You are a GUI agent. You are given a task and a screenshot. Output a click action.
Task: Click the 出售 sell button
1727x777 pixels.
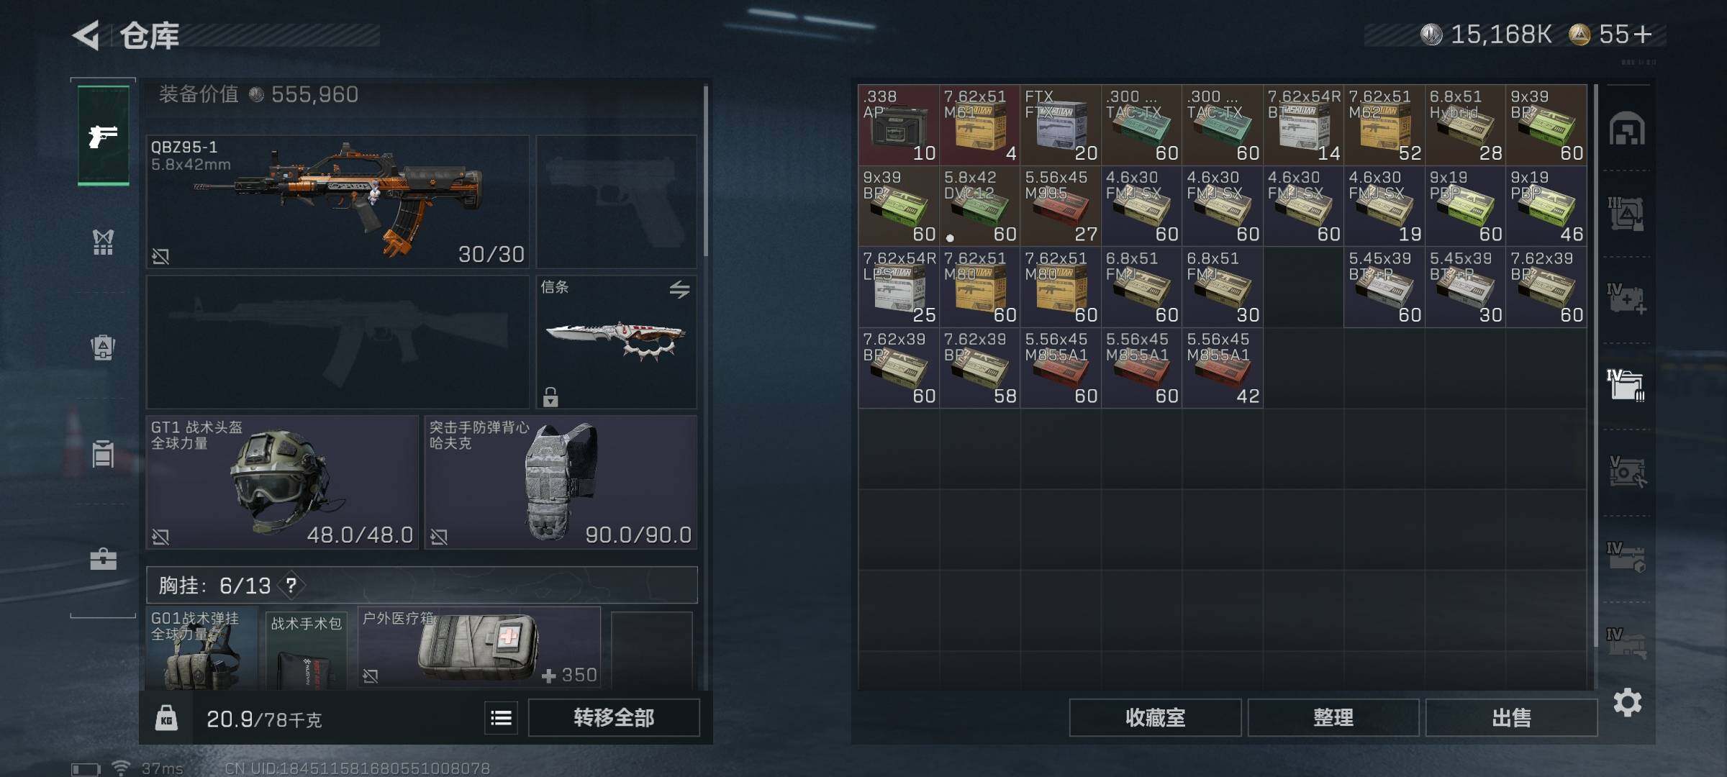click(x=1511, y=717)
